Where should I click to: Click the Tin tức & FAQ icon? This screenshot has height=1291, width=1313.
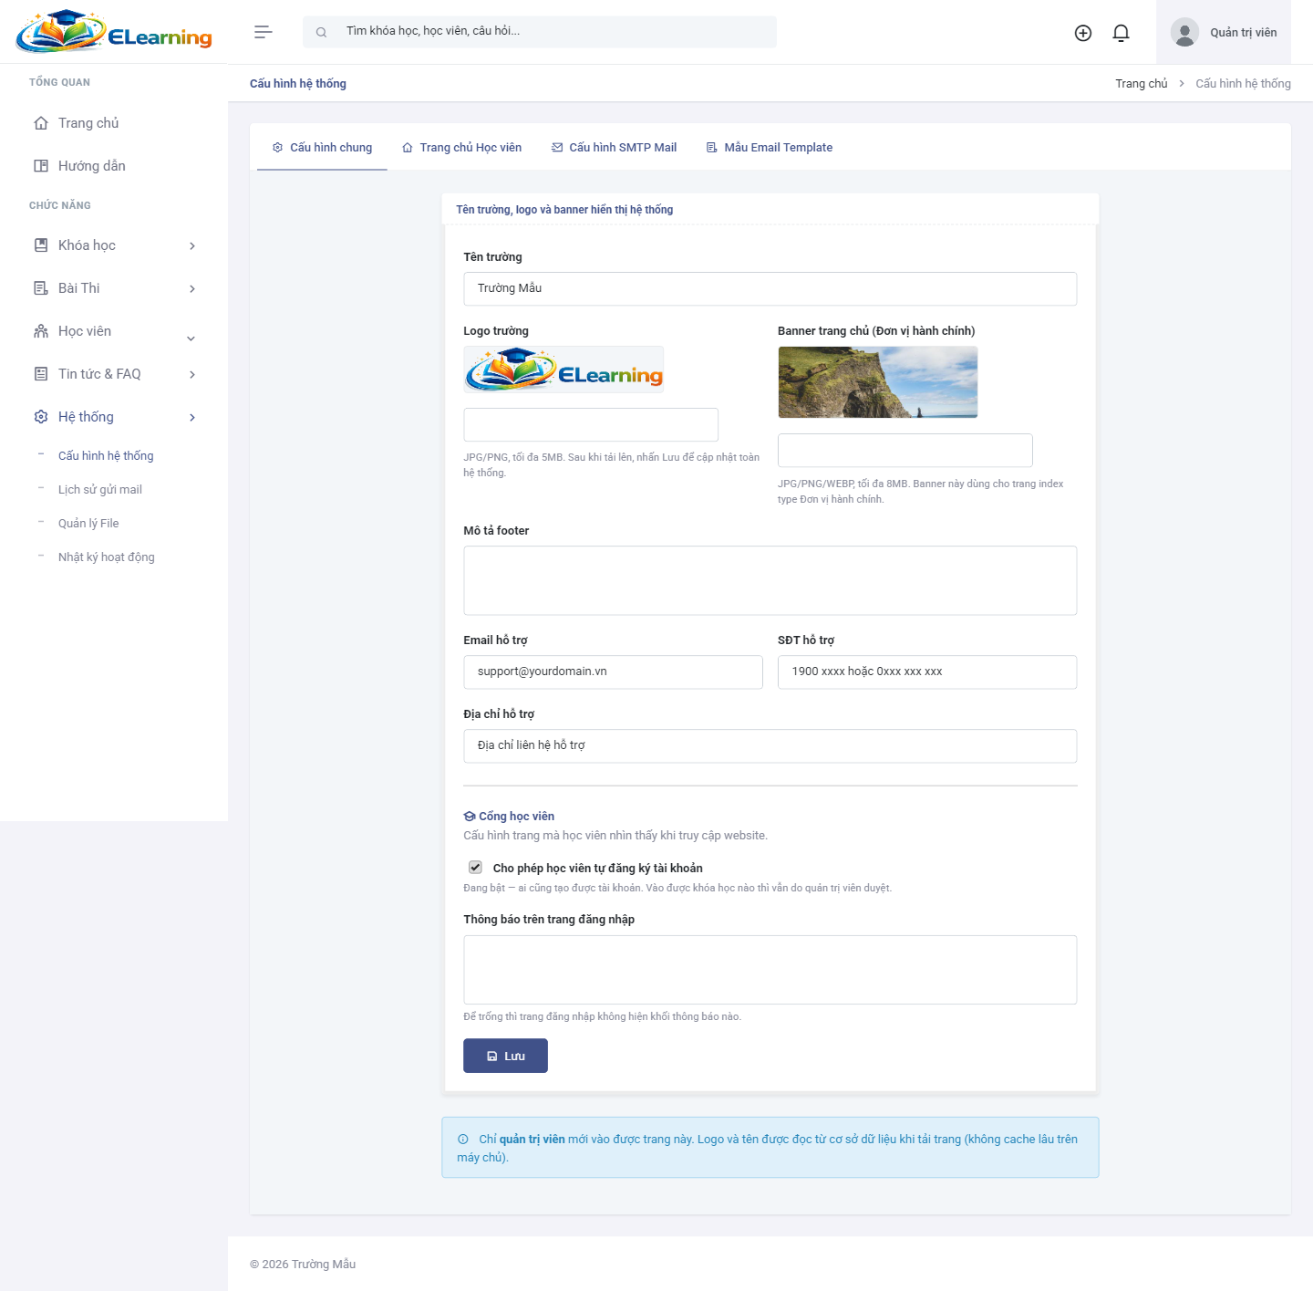pyautogui.click(x=41, y=374)
